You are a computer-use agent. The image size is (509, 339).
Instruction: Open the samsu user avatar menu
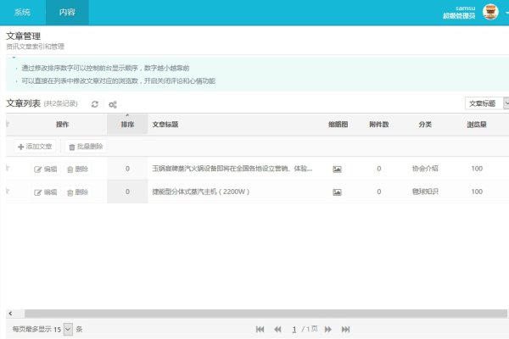pos(490,12)
